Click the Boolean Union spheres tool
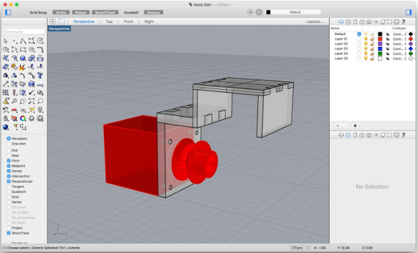Viewport: 418px width, 253px height. [x=31, y=58]
